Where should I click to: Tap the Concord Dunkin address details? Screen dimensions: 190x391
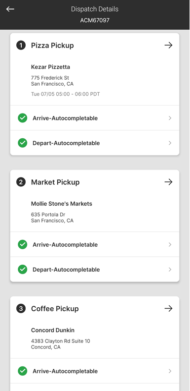pos(60,344)
